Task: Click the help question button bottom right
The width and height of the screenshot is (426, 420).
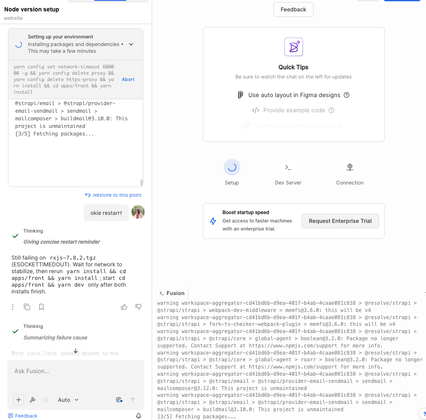Action: (423, 414)
